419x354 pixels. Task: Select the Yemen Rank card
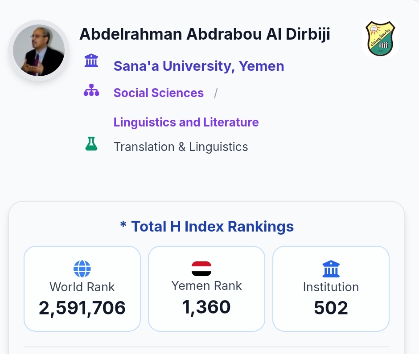pyautogui.click(x=206, y=289)
